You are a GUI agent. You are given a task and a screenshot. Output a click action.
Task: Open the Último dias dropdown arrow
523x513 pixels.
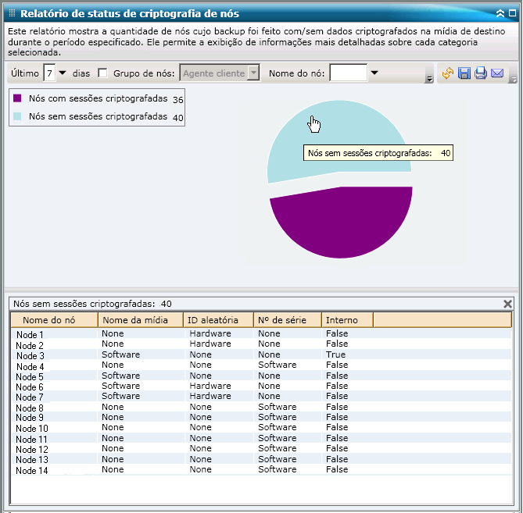pyautogui.click(x=63, y=73)
